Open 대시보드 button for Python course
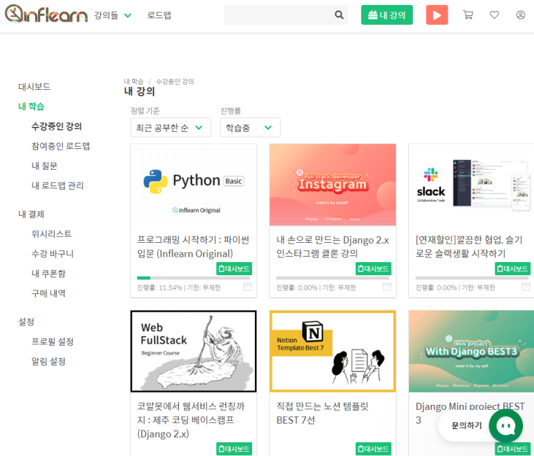This screenshot has width=534, height=456. 234,268
